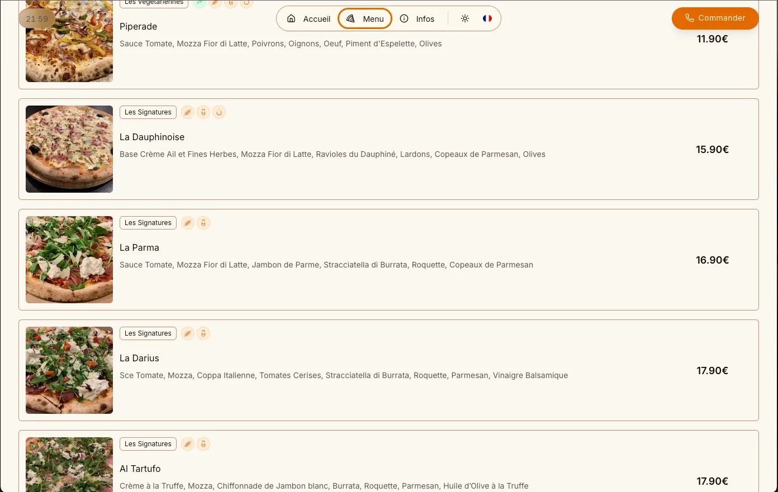Click the 11.90€ price of Piperade
The width and height of the screenshot is (778, 492).
pyautogui.click(x=713, y=39)
